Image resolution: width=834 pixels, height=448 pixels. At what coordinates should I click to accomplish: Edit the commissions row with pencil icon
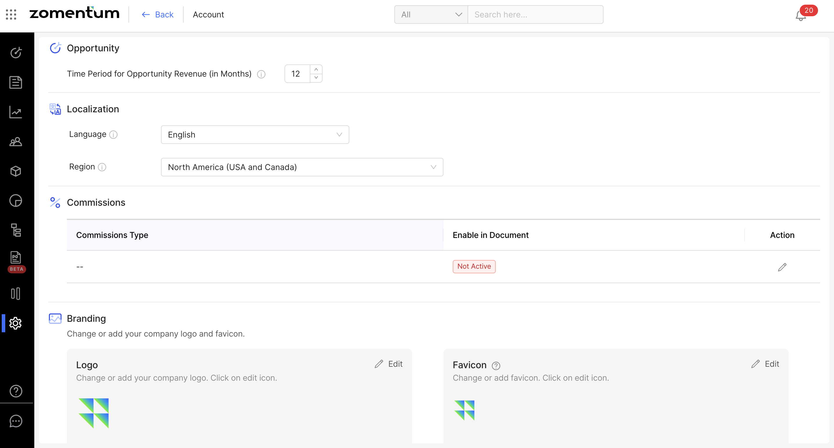(x=782, y=267)
